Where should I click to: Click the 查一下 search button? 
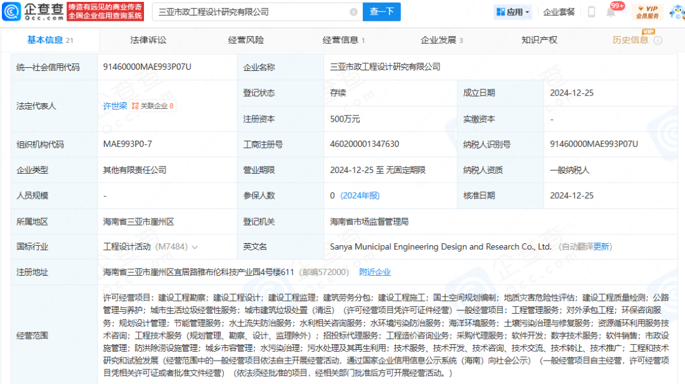tap(381, 12)
